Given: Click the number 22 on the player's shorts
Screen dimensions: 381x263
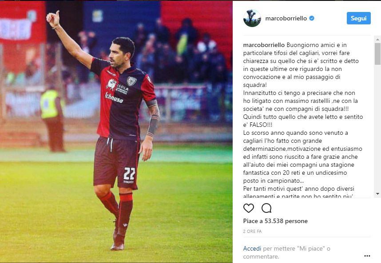Looking at the screenshot, I should tap(129, 173).
